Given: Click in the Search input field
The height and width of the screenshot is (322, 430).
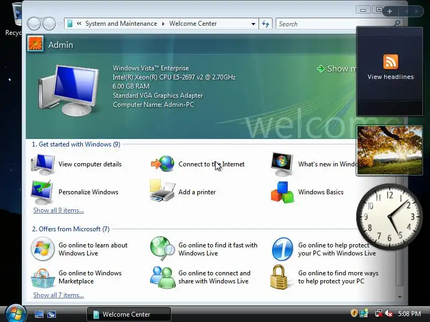Looking at the screenshot, I should tap(334, 24).
